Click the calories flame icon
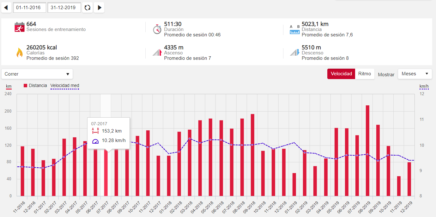This screenshot has height=217, width=436. point(20,53)
